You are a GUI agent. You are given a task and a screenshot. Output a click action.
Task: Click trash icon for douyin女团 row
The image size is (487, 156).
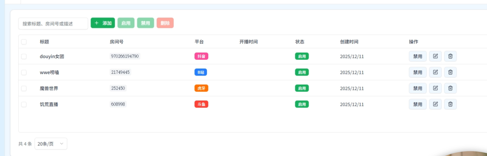450,56
